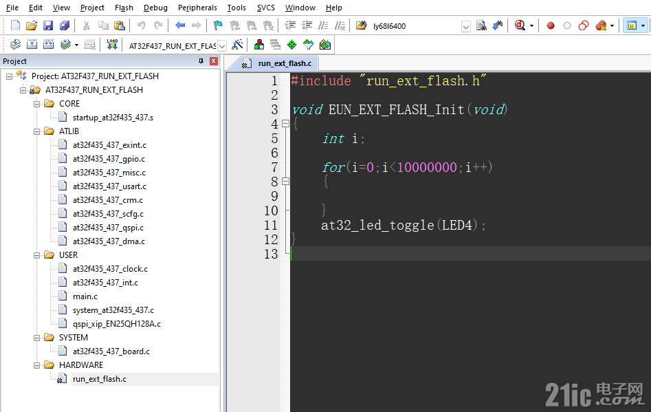
Task: Click the Batch Build icon
Action: 65,45
